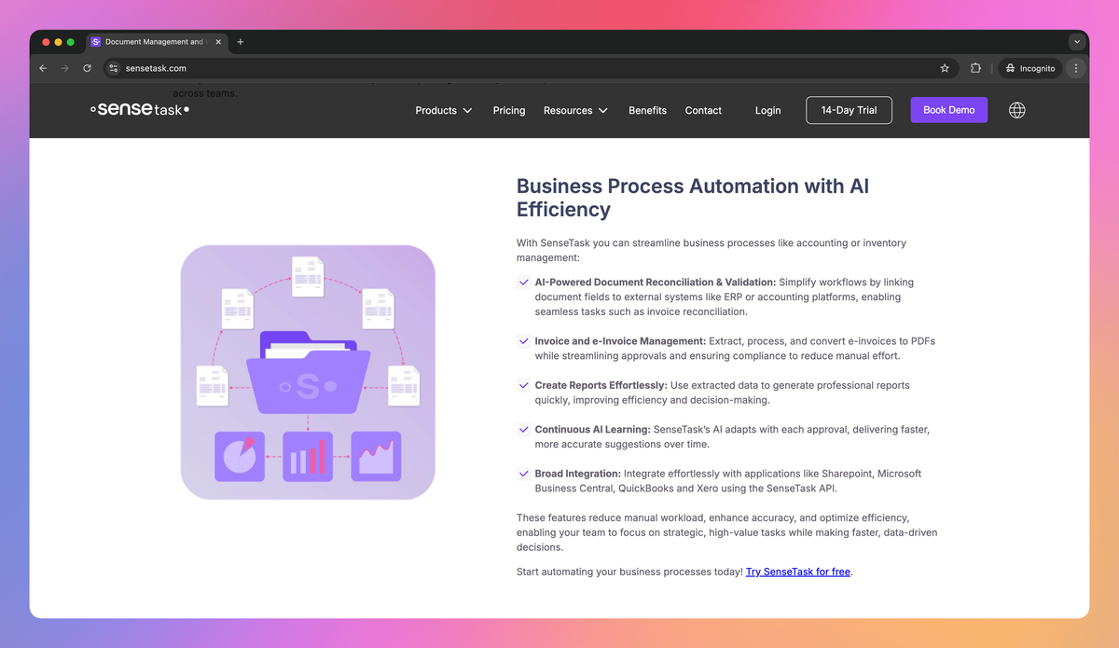Click the Broad Integration text
The image size is (1119, 648).
(x=578, y=474)
